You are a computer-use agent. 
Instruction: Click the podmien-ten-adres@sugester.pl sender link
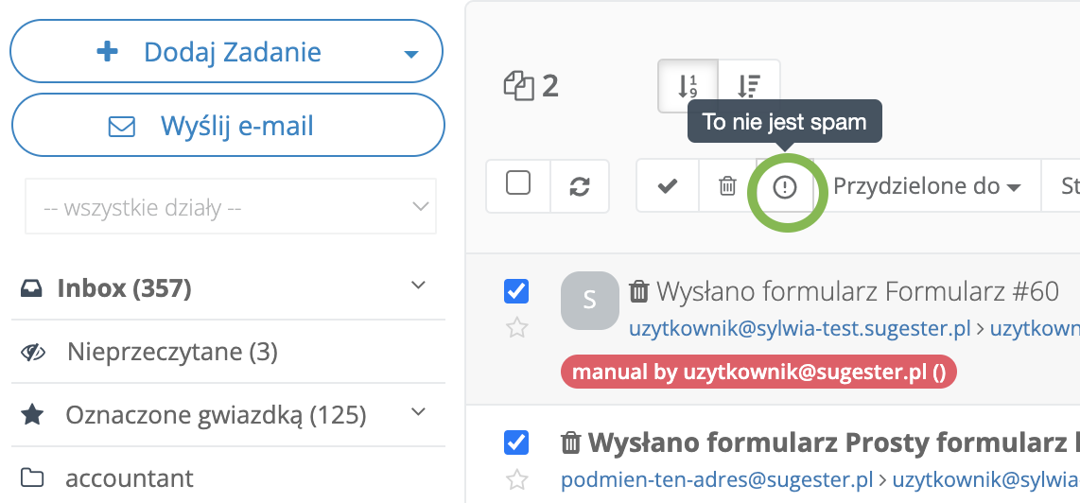pyautogui.click(x=716, y=480)
